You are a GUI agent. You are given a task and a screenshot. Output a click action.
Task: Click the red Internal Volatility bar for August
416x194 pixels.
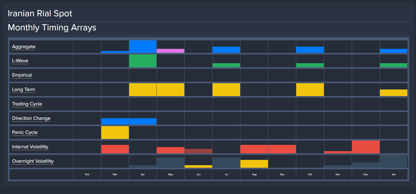coord(254,149)
